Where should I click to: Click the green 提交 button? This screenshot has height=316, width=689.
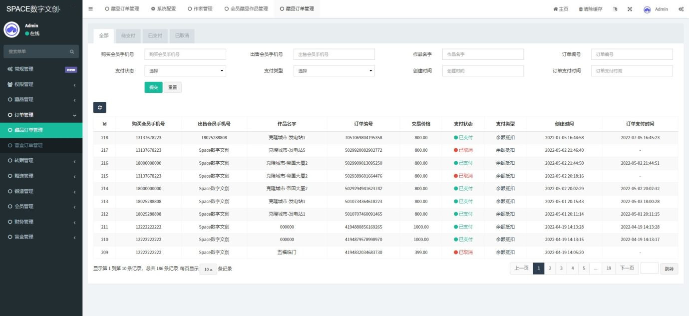coord(154,87)
